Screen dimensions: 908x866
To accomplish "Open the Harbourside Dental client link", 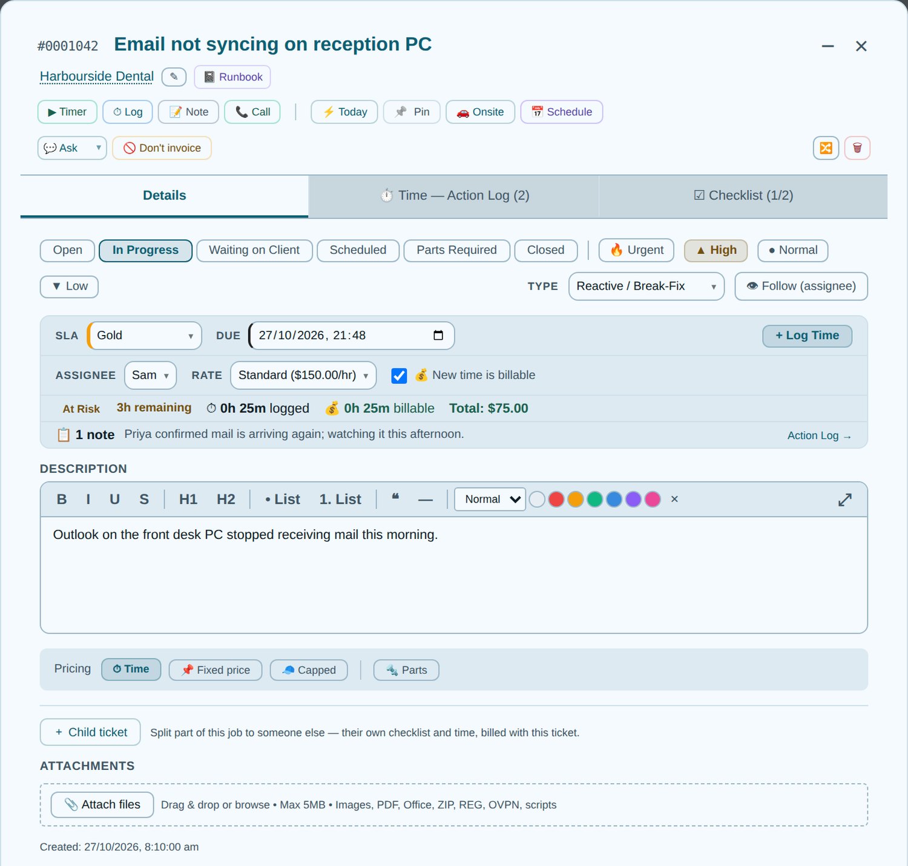I will tap(97, 77).
